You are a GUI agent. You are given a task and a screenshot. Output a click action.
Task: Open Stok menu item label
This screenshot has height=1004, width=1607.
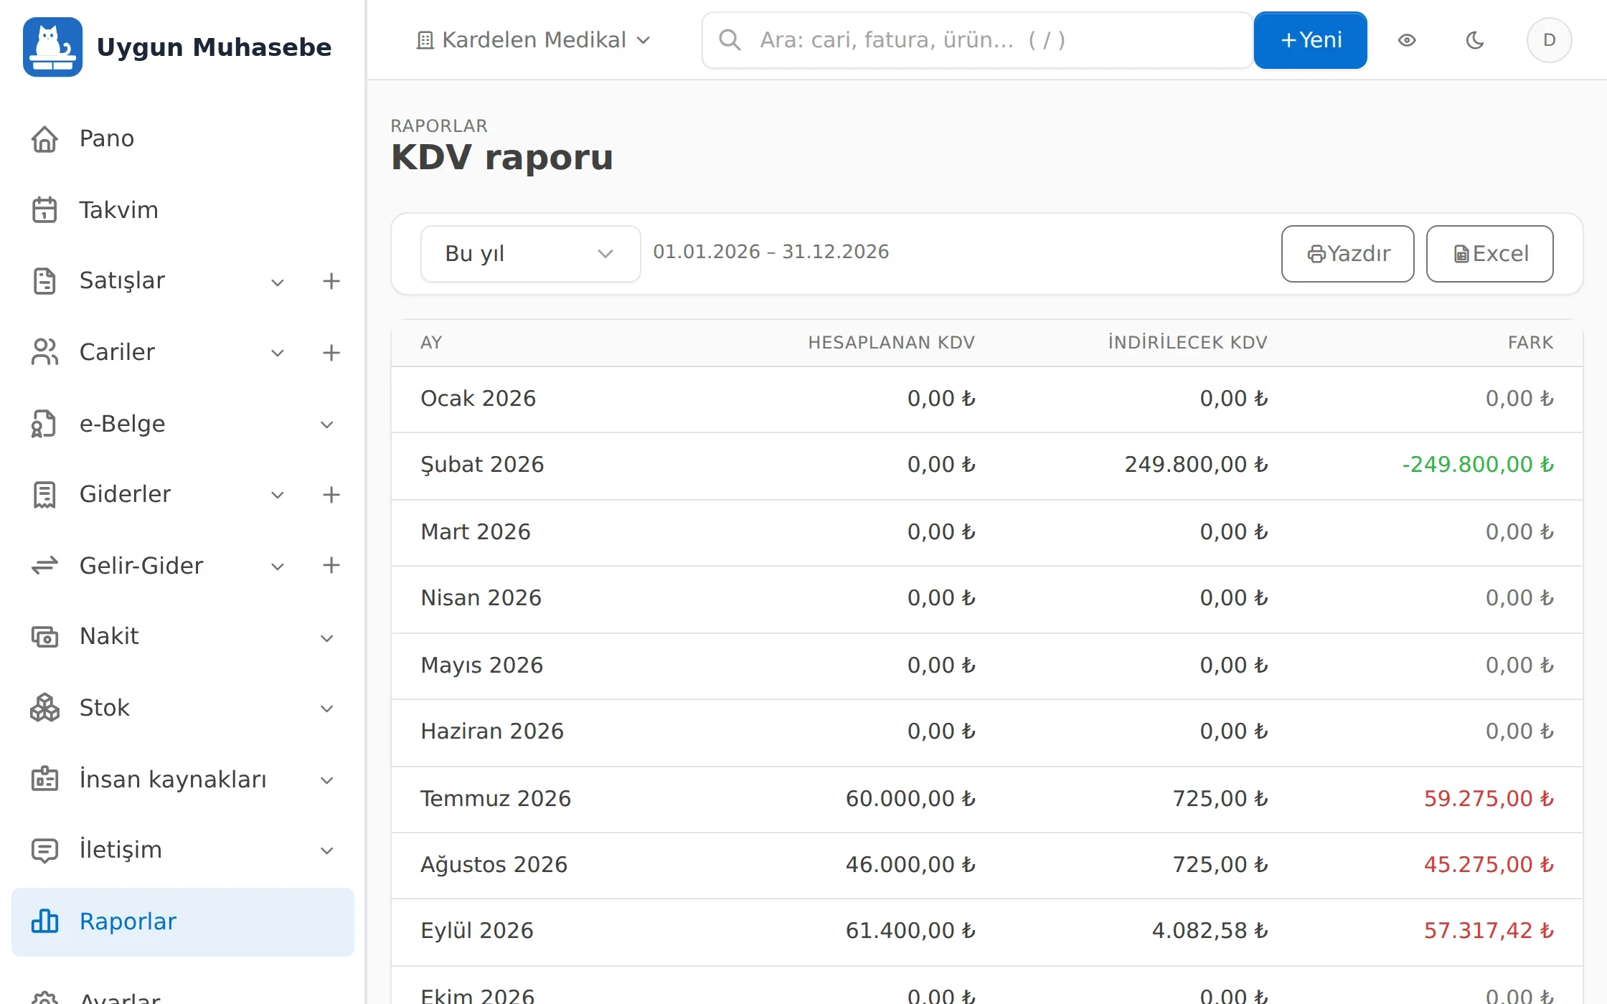(x=104, y=708)
